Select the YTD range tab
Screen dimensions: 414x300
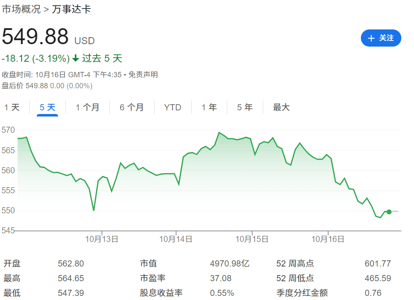tap(172, 107)
